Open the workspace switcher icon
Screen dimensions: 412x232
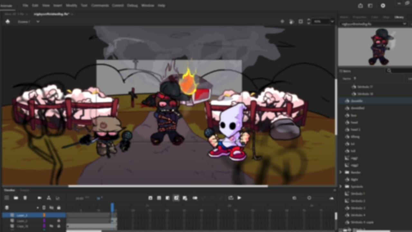pos(370,5)
